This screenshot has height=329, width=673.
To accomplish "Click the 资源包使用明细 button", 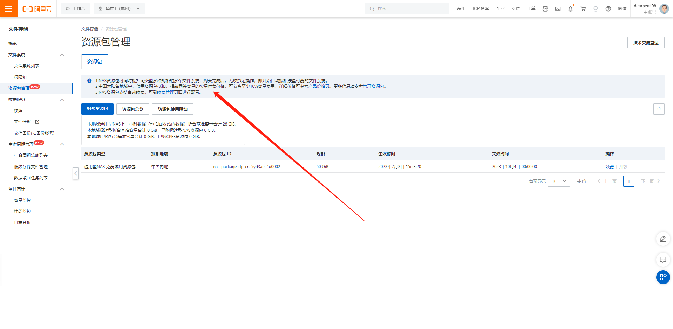I will 173,109.
